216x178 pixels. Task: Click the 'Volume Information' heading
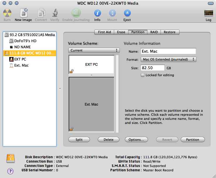tap(142, 44)
